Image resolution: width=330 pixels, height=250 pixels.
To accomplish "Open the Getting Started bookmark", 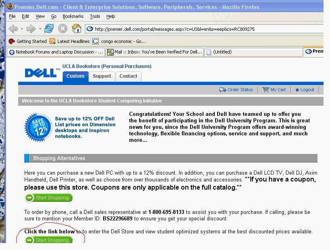I will point(27,41).
